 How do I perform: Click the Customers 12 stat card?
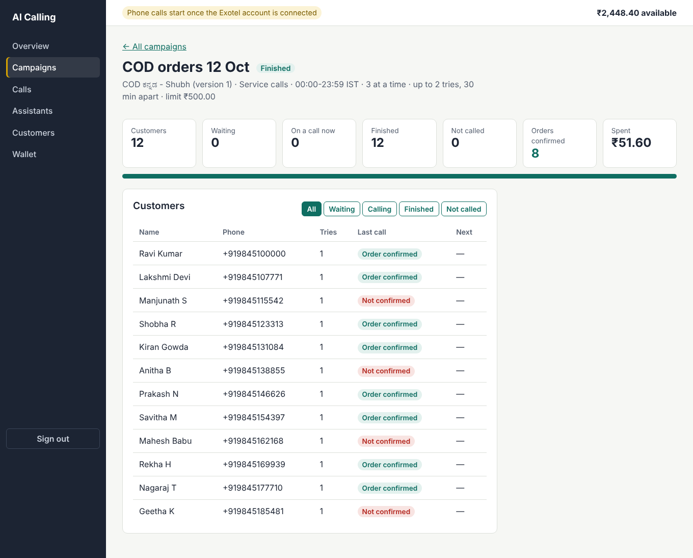pyautogui.click(x=159, y=143)
